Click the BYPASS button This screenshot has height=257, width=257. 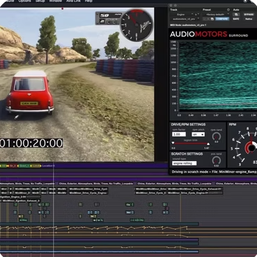(249, 15)
